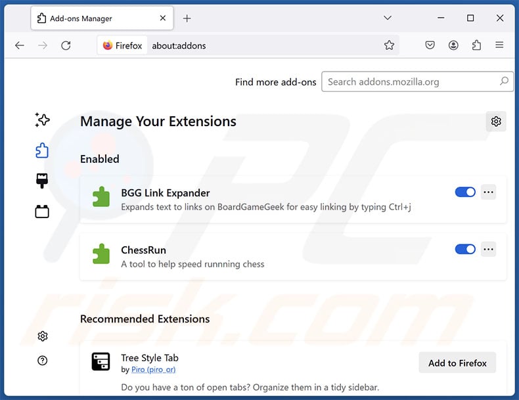Click the Tree Style Tab extension icon
Screen dimensions: 519x400
101,362
